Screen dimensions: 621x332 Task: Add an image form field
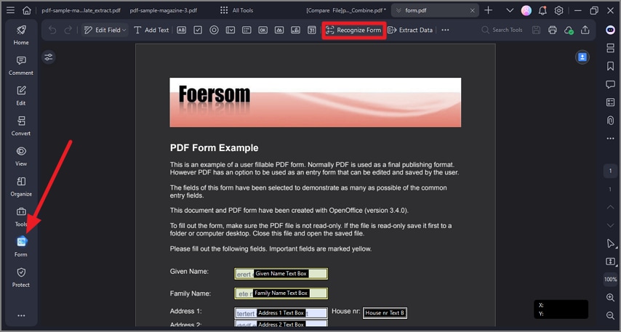(x=279, y=30)
